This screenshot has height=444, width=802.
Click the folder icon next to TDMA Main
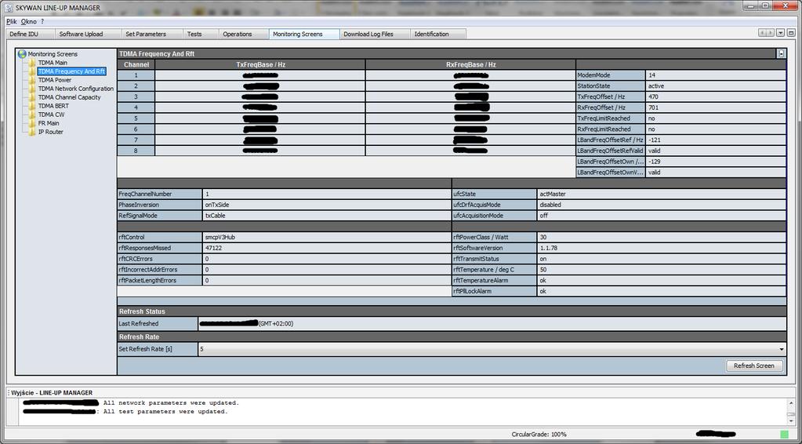32,63
